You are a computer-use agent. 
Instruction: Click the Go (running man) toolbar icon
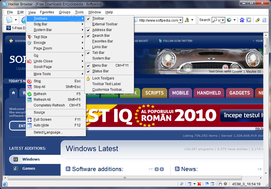point(187,20)
